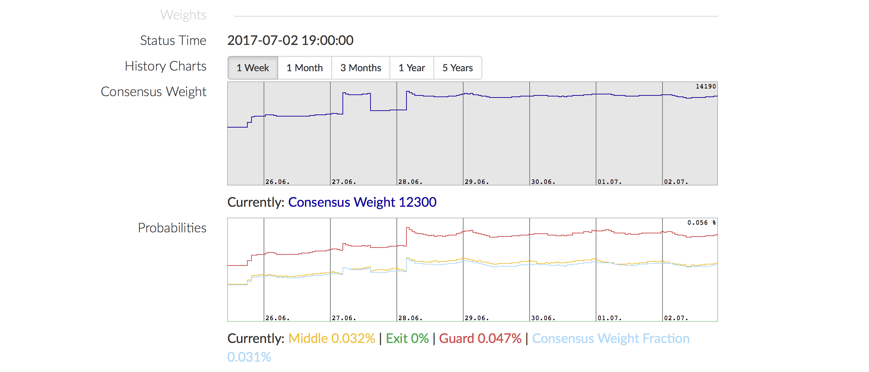The height and width of the screenshot is (372, 869).
Task: Click the Consensus Weight 12300 current value
Action: (x=362, y=202)
